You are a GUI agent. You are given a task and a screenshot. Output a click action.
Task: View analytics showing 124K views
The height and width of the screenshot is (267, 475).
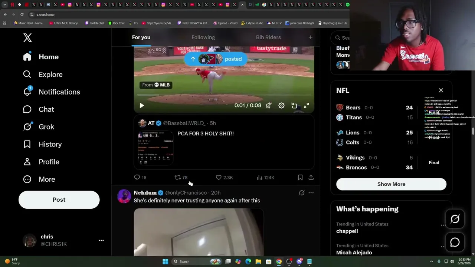(265, 178)
